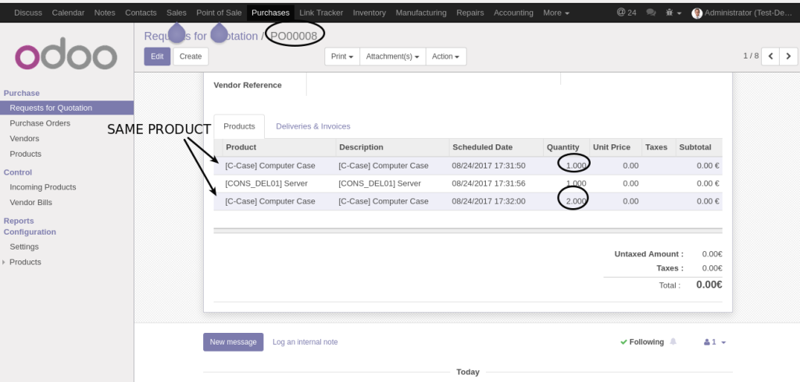Screen dimensions: 800x382
Task: Click the notification bell next to Following
Action: pos(673,341)
